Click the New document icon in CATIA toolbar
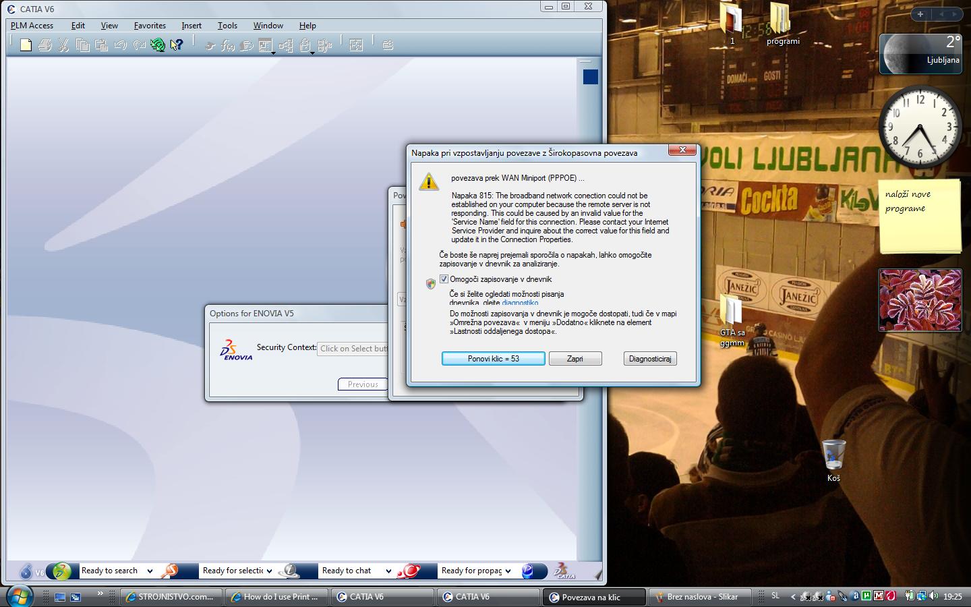 26,45
